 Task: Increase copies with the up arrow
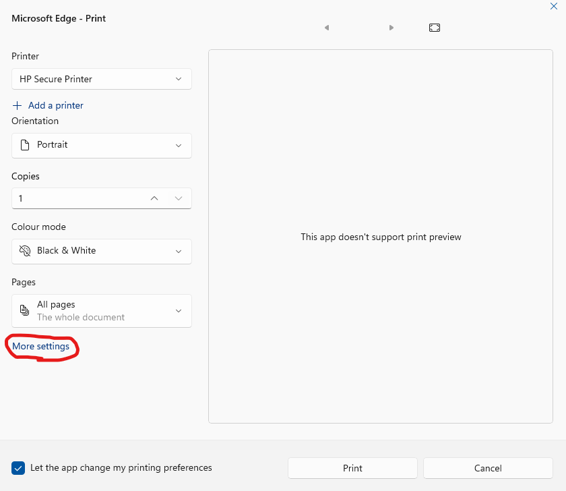tap(154, 198)
